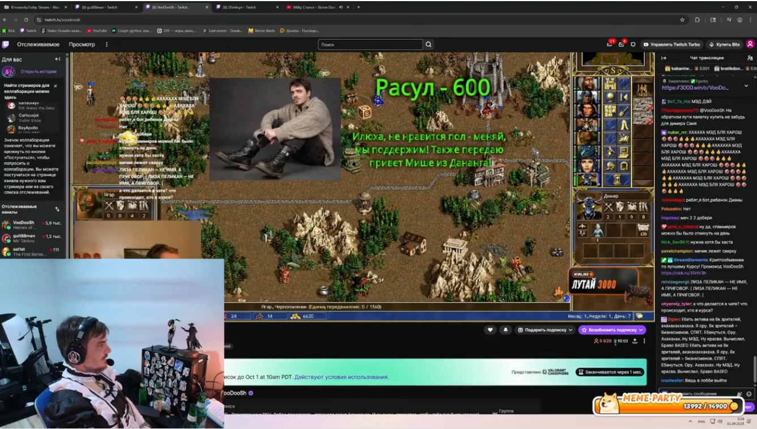Collapse the chat panel with arrow
This screenshot has width=757, height=429.
pos(664,58)
